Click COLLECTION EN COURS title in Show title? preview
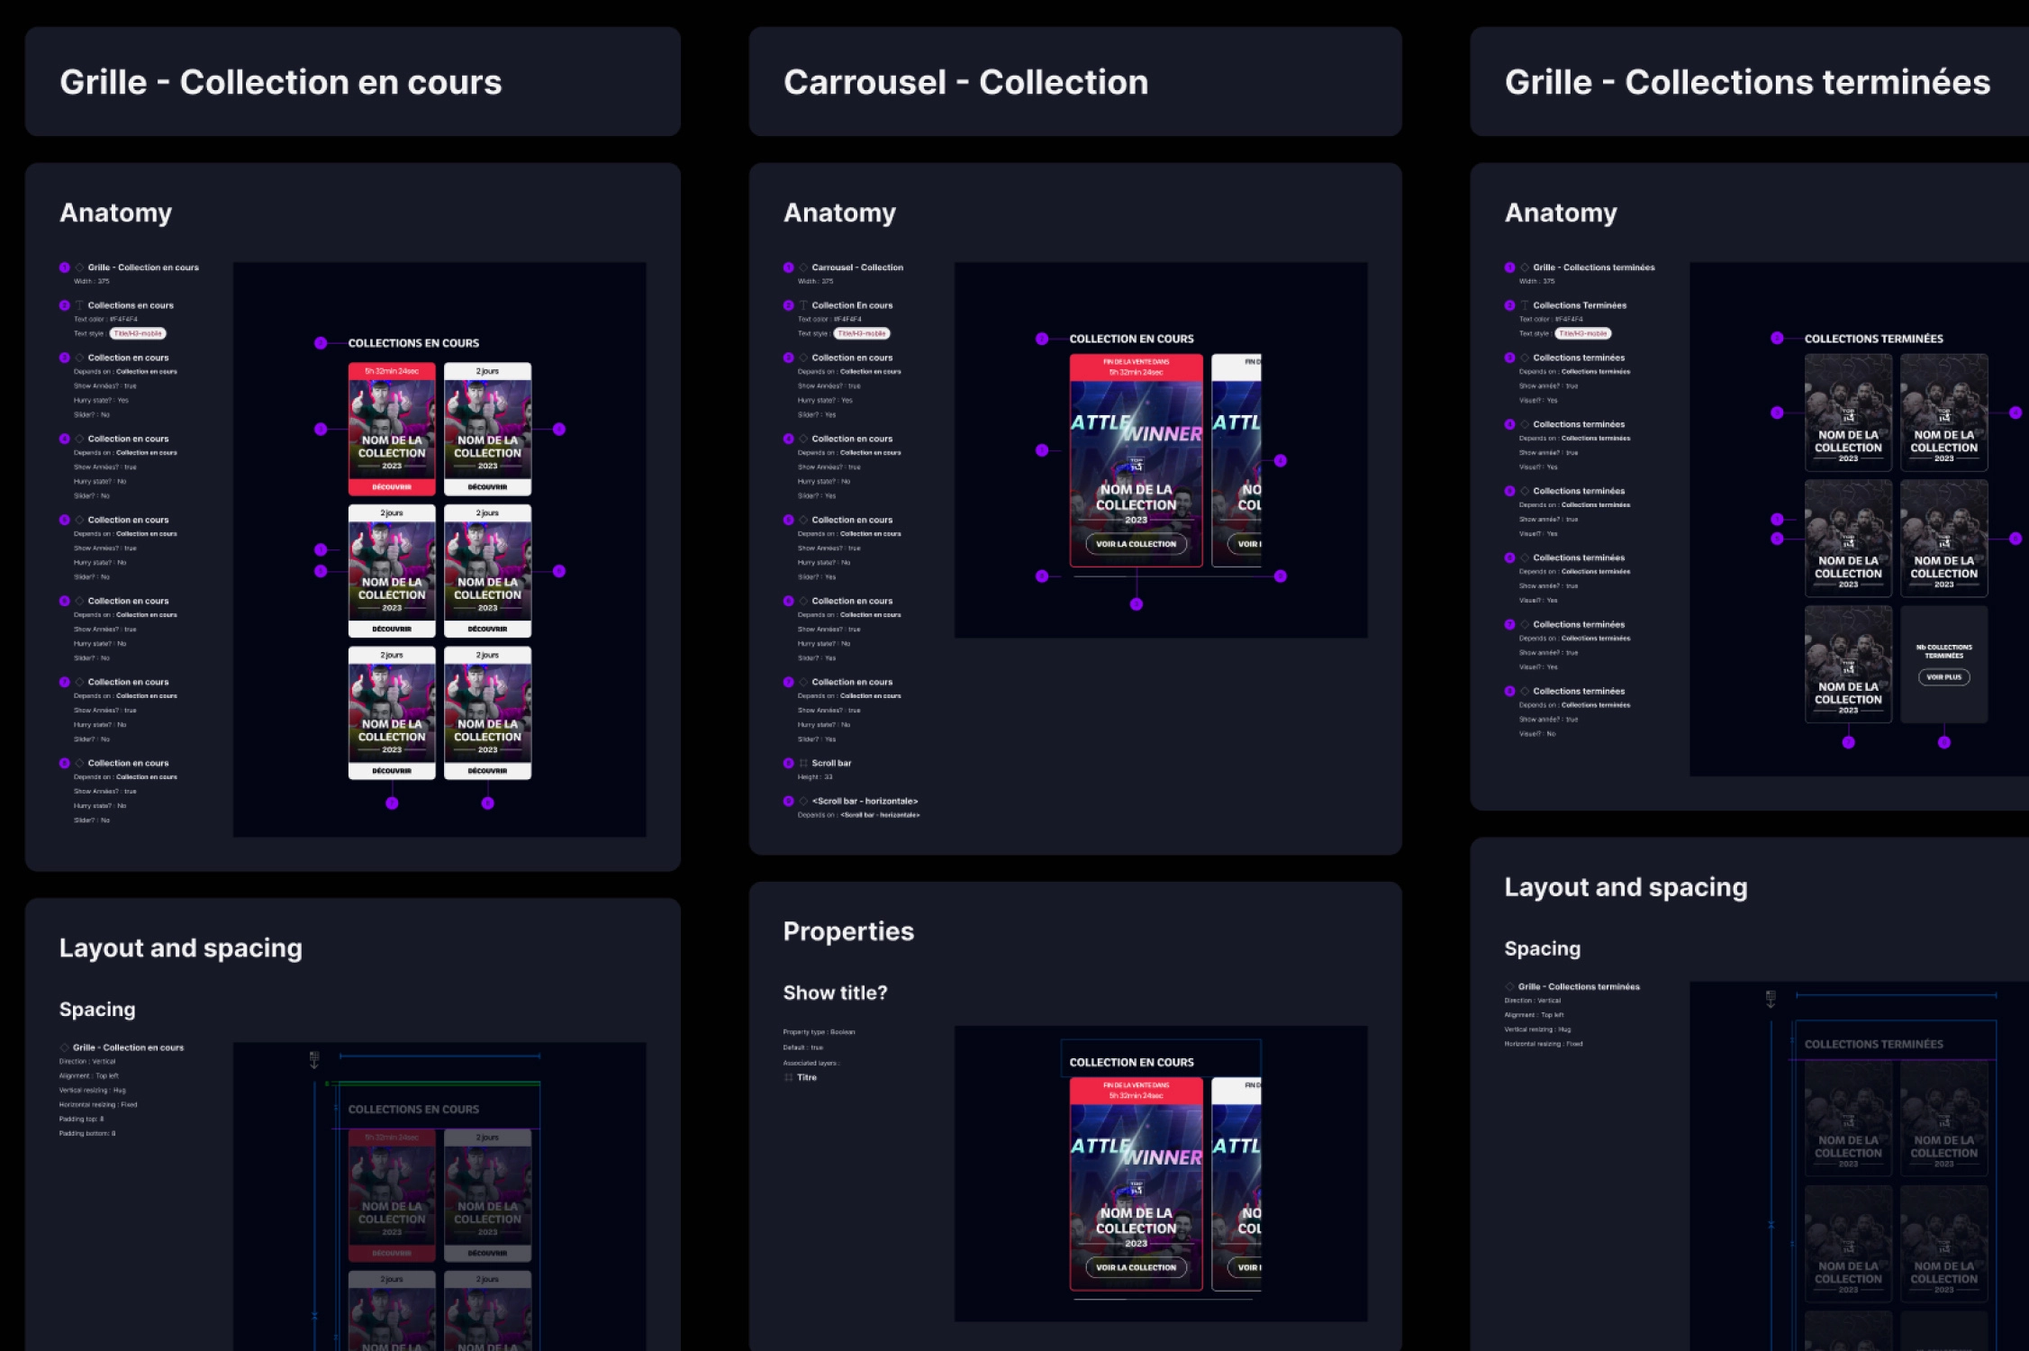Image resolution: width=2029 pixels, height=1351 pixels. pyautogui.click(x=1131, y=1063)
